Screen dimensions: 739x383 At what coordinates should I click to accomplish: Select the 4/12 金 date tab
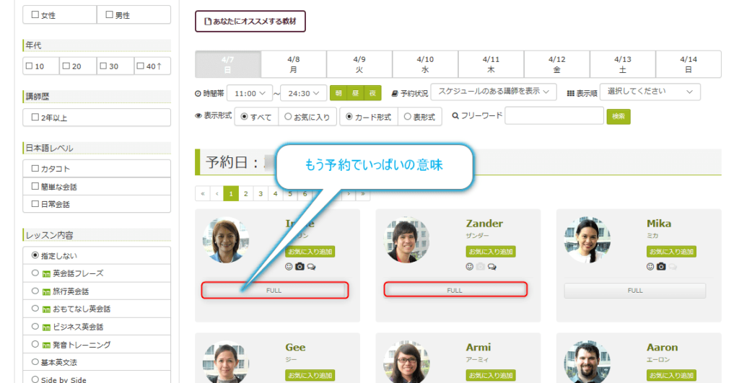(x=556, y=64)
